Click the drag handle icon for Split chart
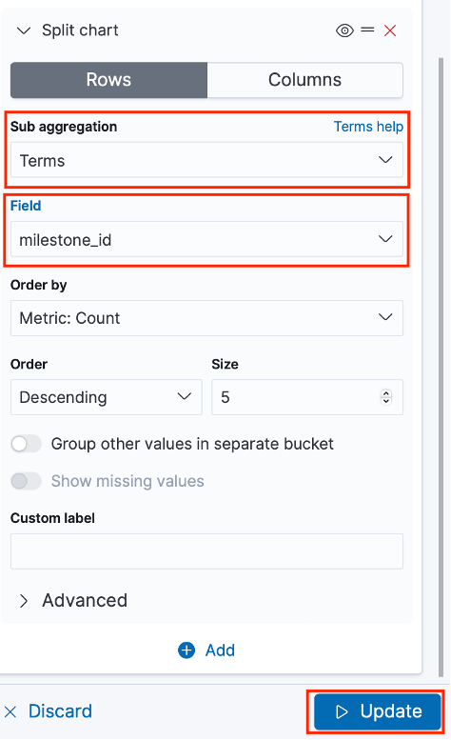The image size is (451, 740). (x=367, y=30)
